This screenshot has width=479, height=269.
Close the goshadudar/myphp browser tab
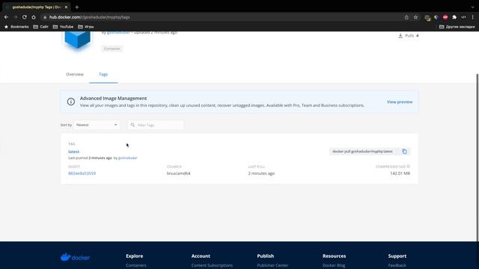[x=66, y=7]
